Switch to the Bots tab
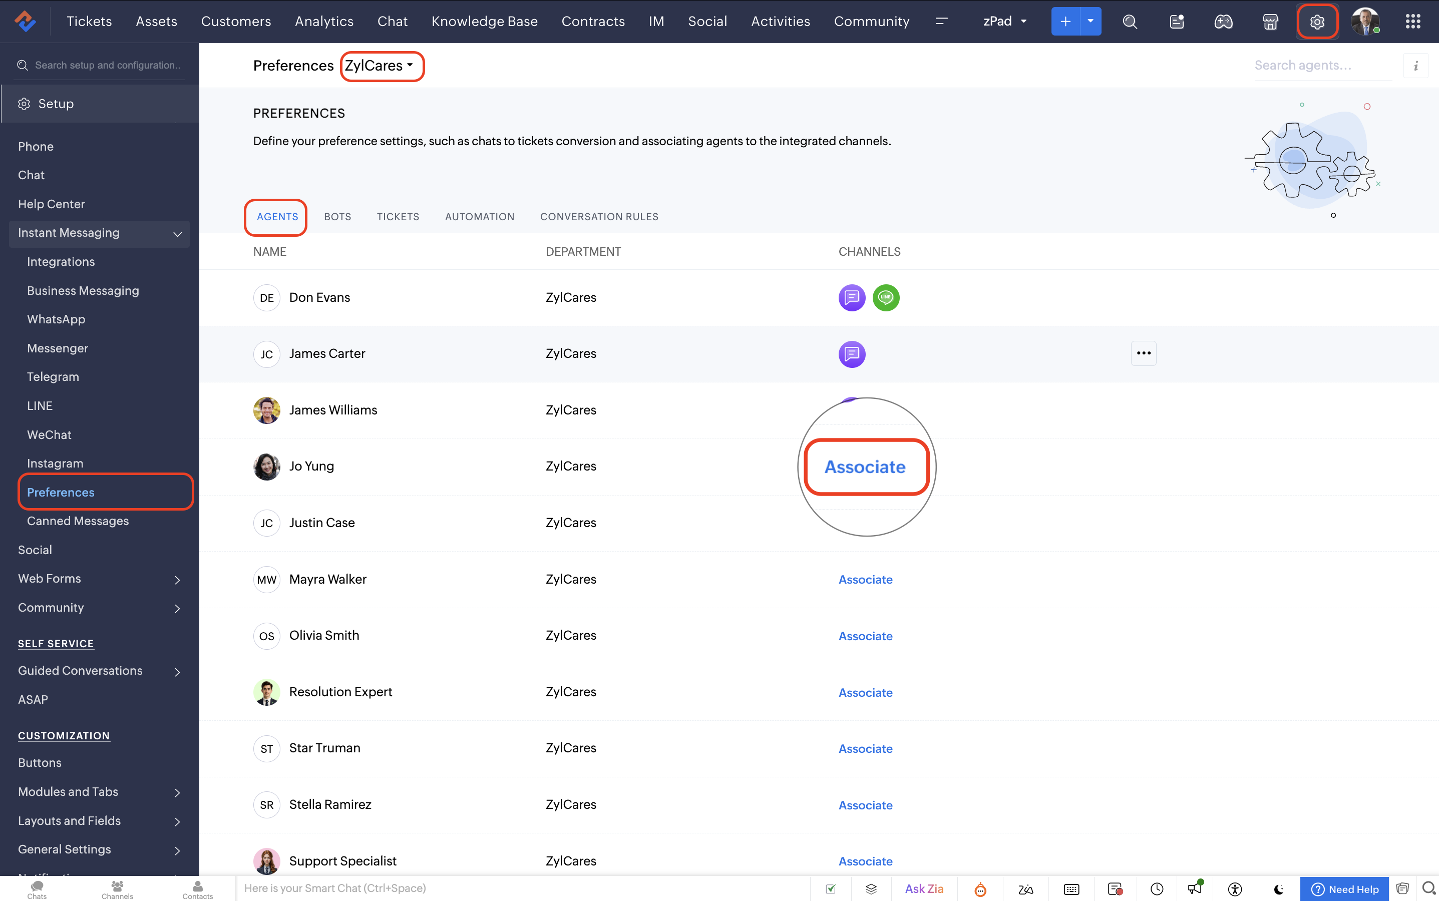 click(x=337, y=217)
